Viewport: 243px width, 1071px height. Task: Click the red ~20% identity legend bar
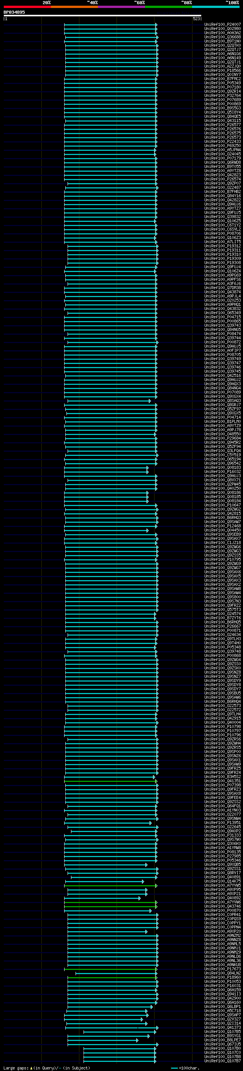click(27, 7)
